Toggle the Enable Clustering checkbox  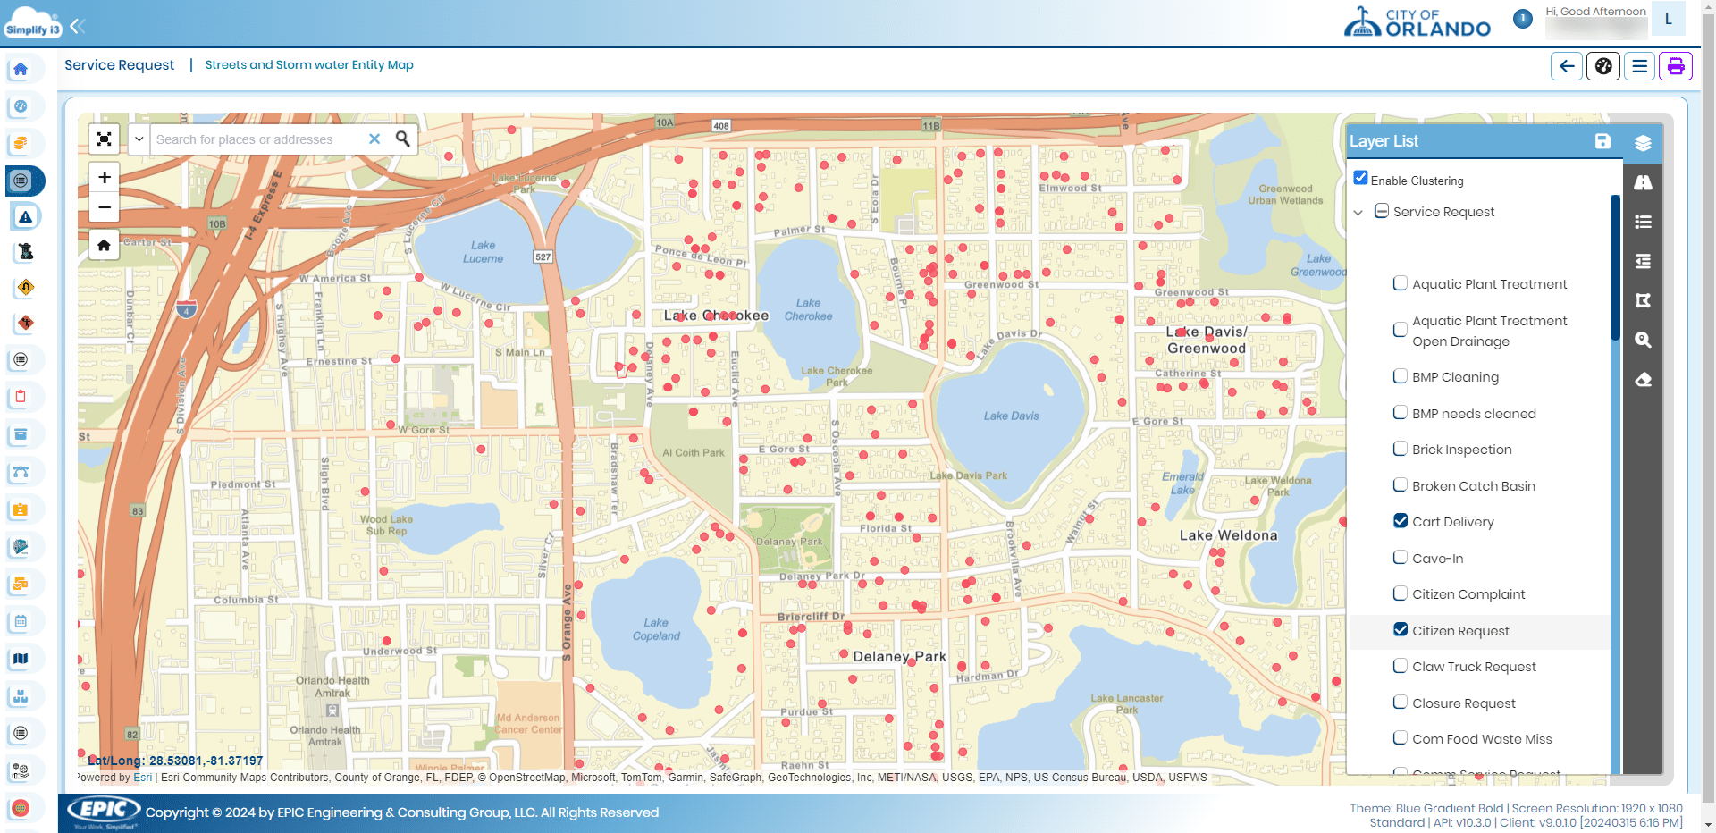pyautogui.click(x=1361, y=179)
